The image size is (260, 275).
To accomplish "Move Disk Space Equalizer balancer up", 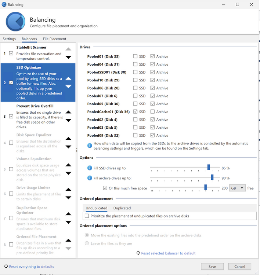I will point(68,139).
